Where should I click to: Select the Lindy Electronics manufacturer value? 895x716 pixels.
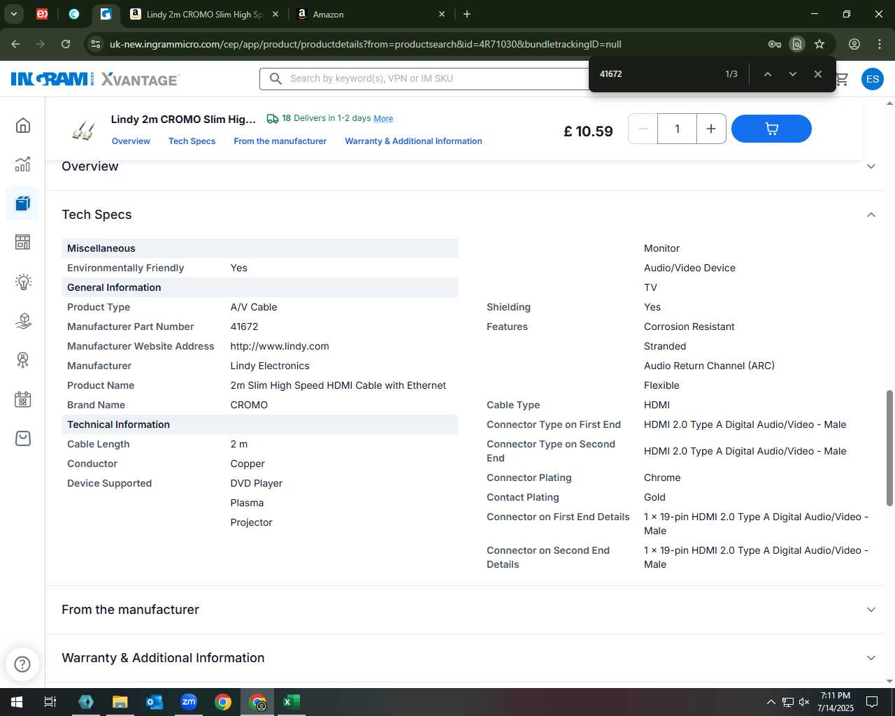(x=270, y=366)
